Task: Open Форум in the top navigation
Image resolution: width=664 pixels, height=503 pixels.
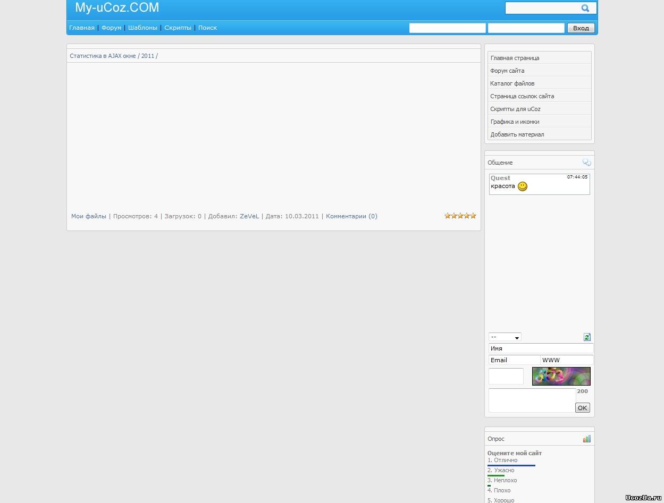Action: click(111, 28)
